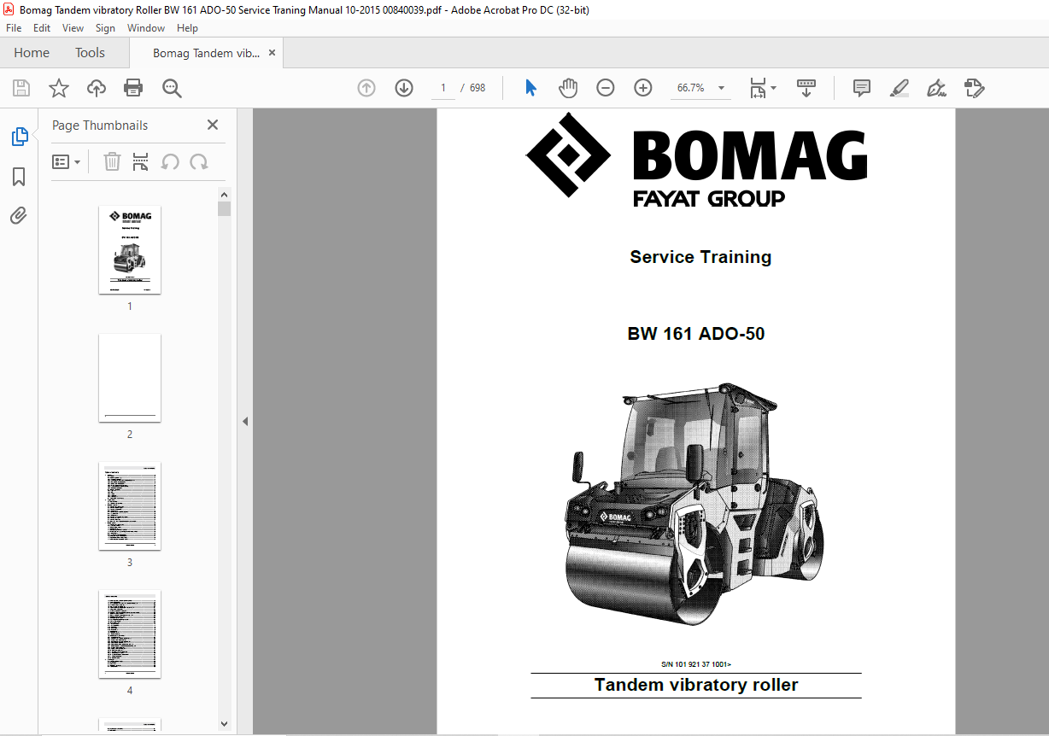Viewport: 1049px width, 736px height.
Task: Zoom out with the minus icon
Action: (606, 88)
